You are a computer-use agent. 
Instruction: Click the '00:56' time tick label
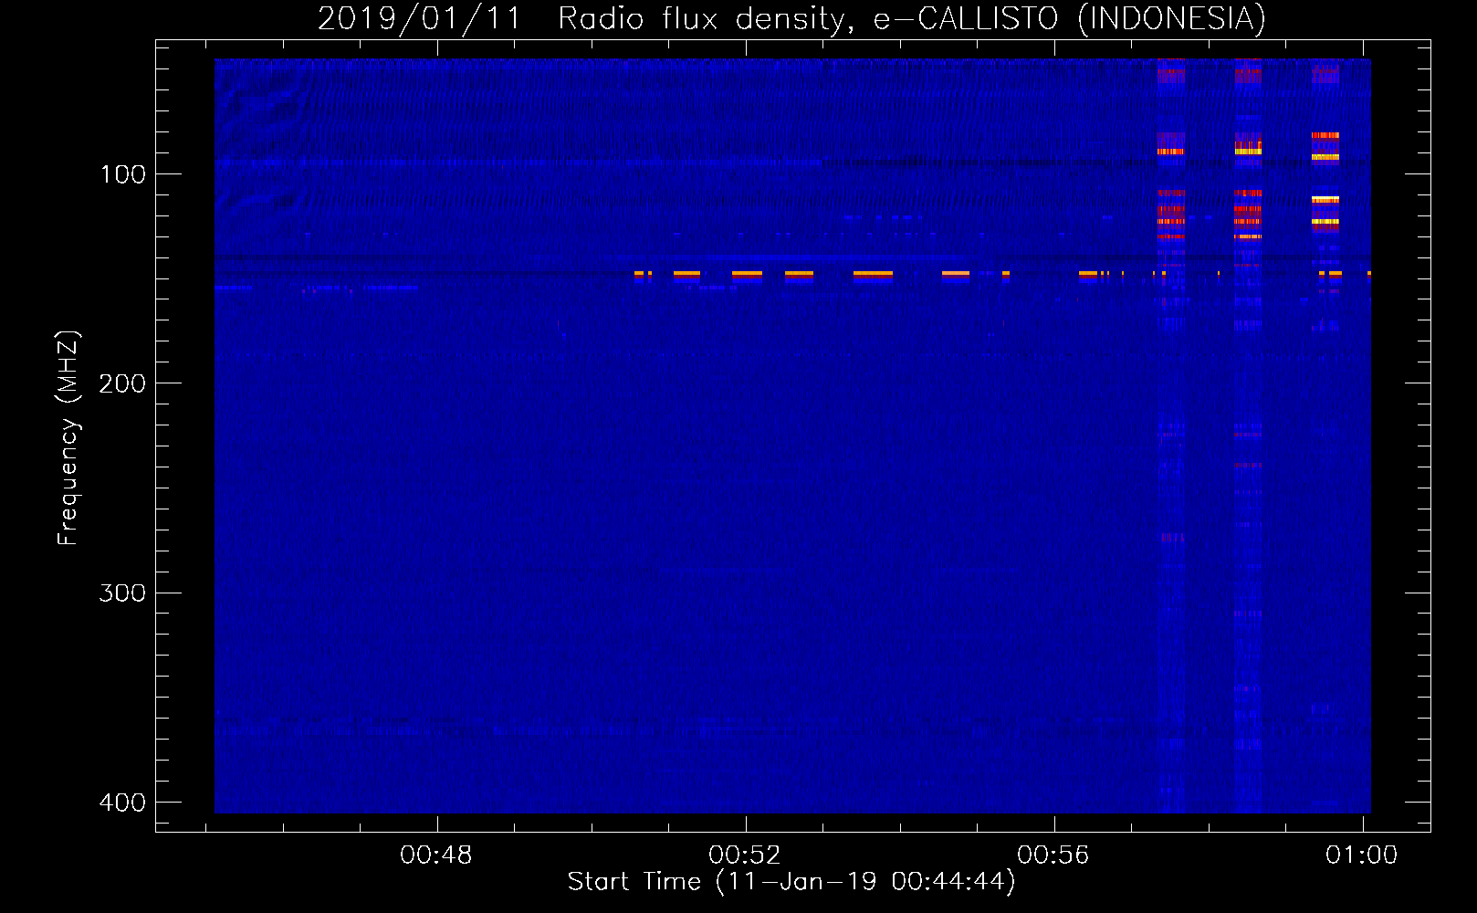pyautogui.click(x=1053, y=855)
